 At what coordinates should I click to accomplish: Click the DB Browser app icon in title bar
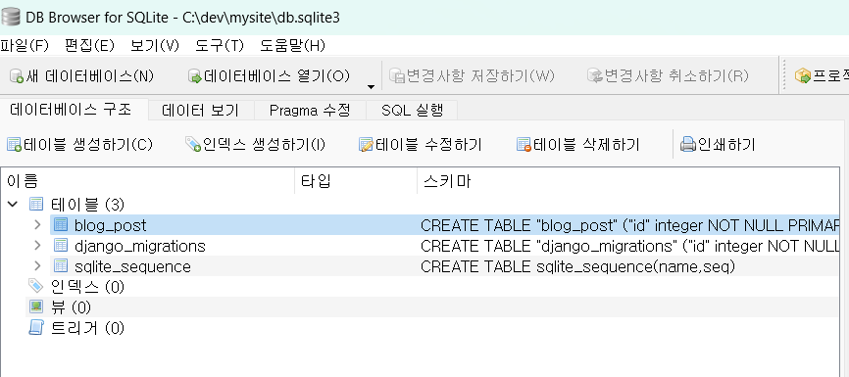[10, 17]
